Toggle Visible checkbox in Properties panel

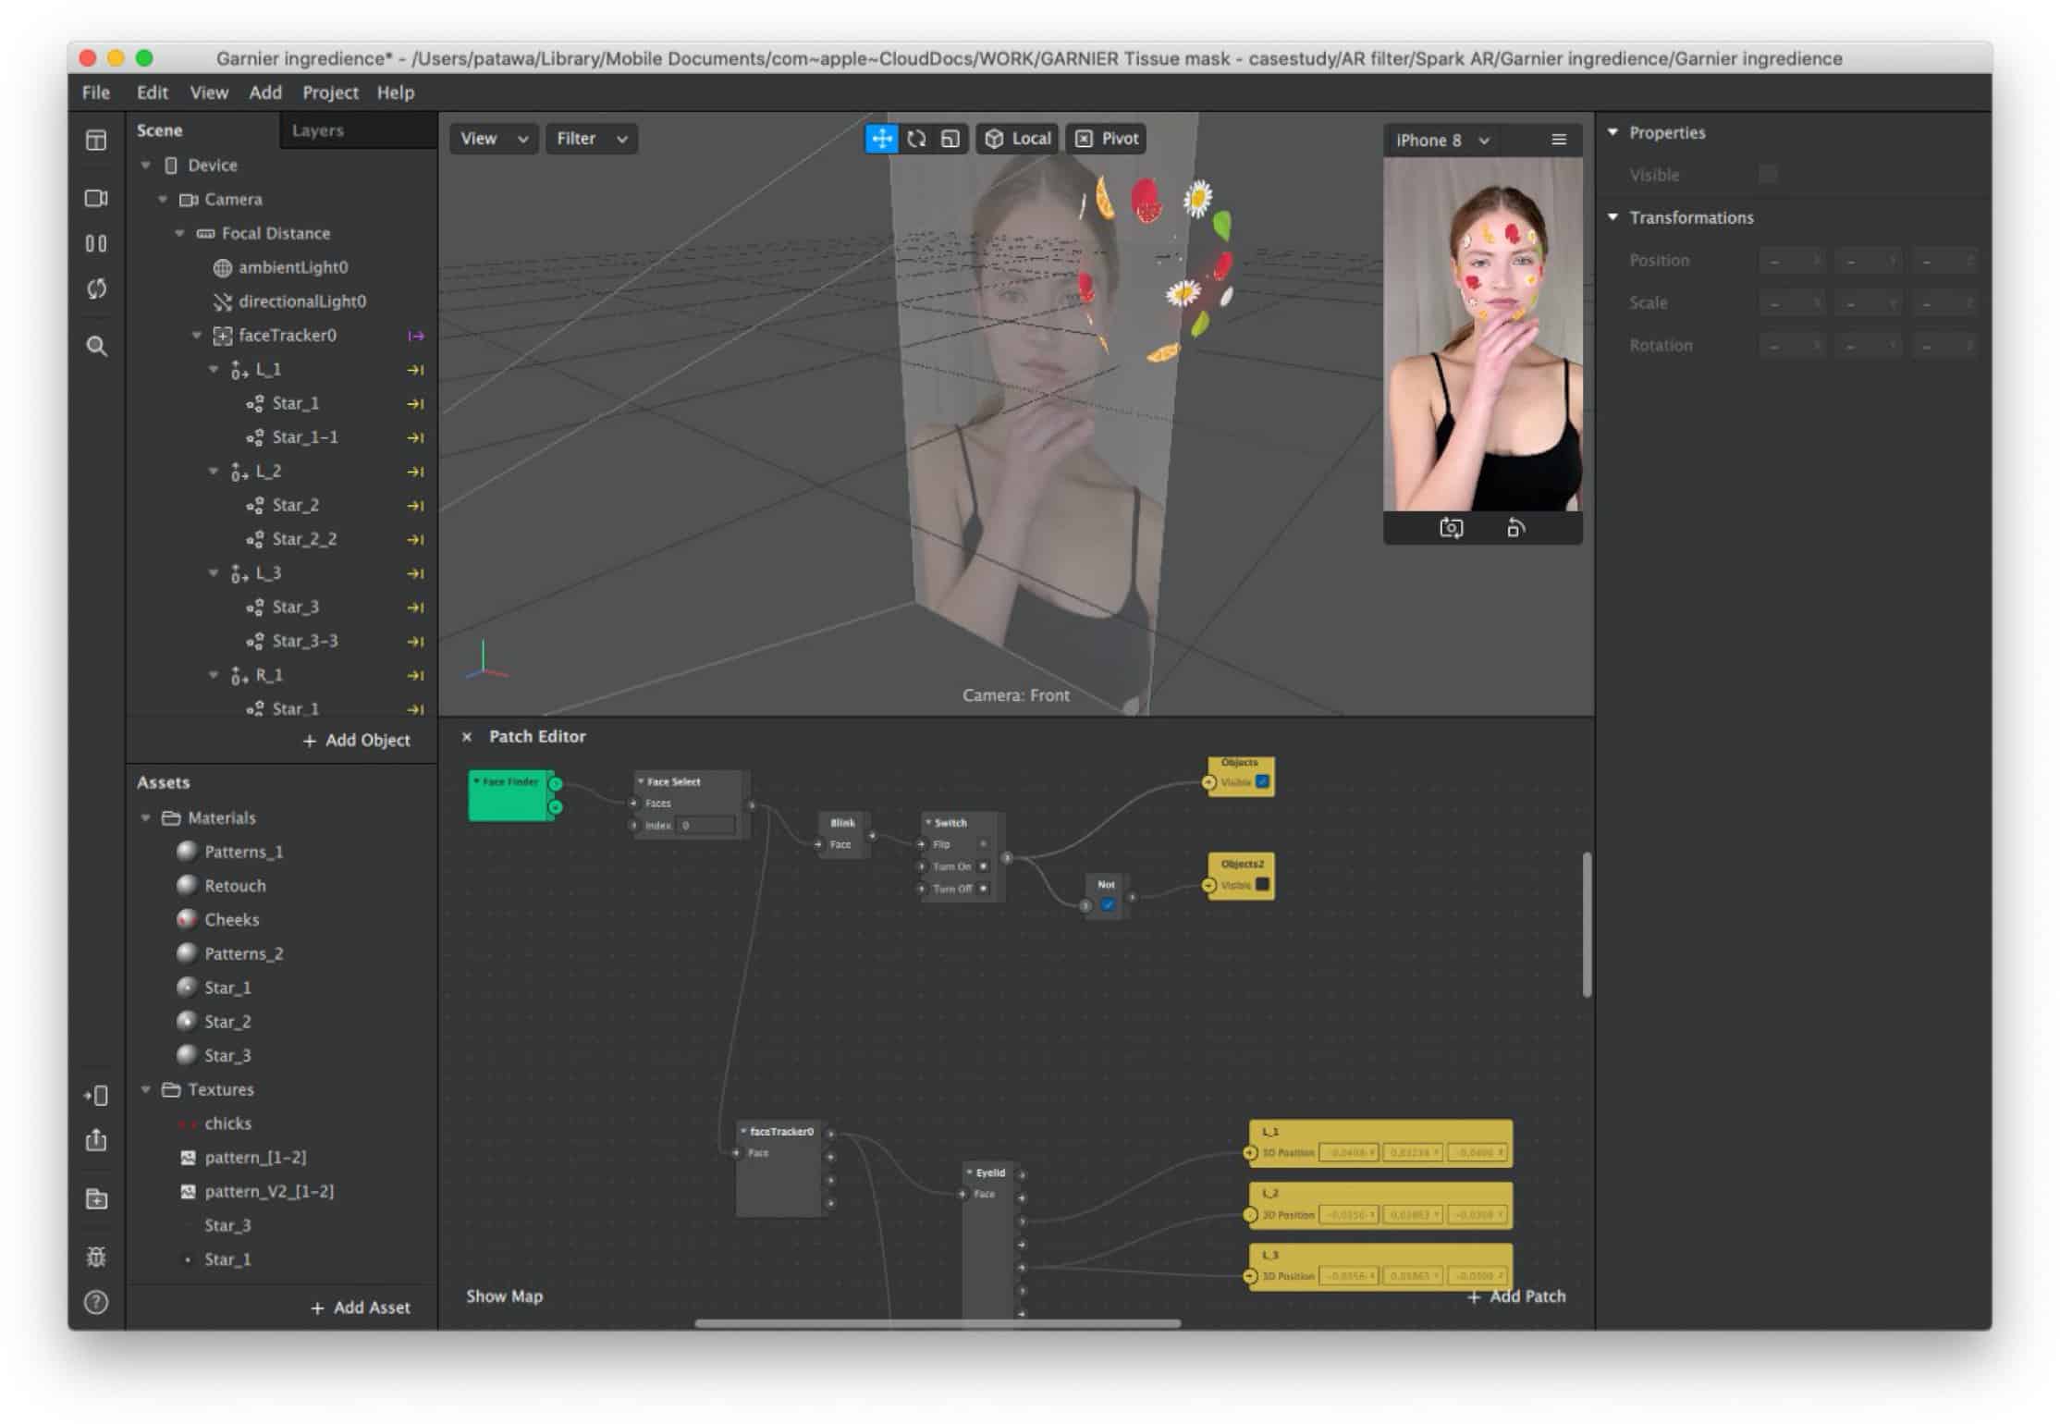pyautogui.click(x=1768, y=175)
